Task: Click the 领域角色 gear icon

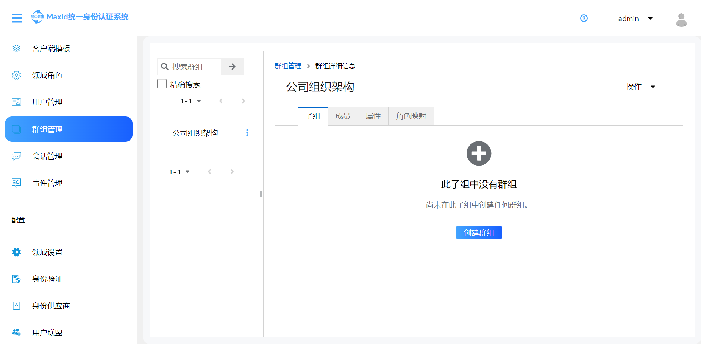Action: click(16, 75)
